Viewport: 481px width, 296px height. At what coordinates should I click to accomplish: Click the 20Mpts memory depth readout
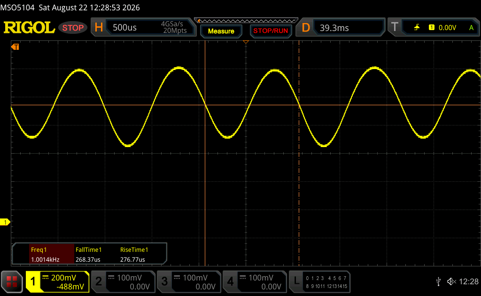[x=175, y=31]
